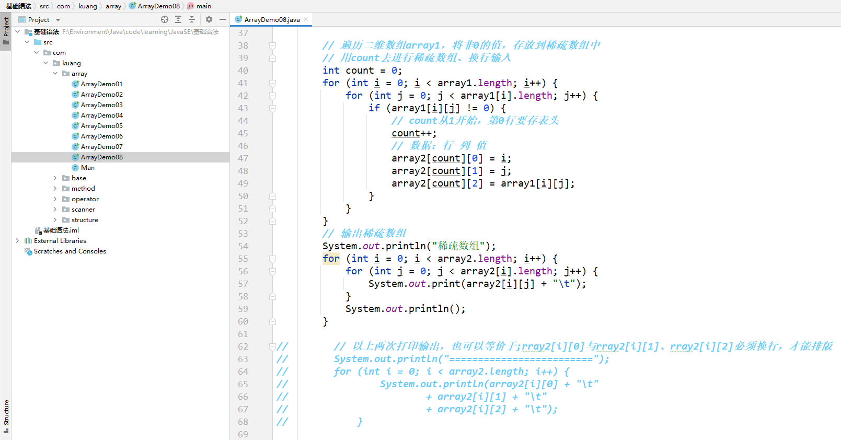The height and width of the screenshot is (440, 841).
Task: Click kuang in the breadcrumb bar
Action: (88, 6)
